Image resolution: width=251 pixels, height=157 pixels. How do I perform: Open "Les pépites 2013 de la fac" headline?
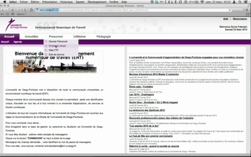[144, 126]
